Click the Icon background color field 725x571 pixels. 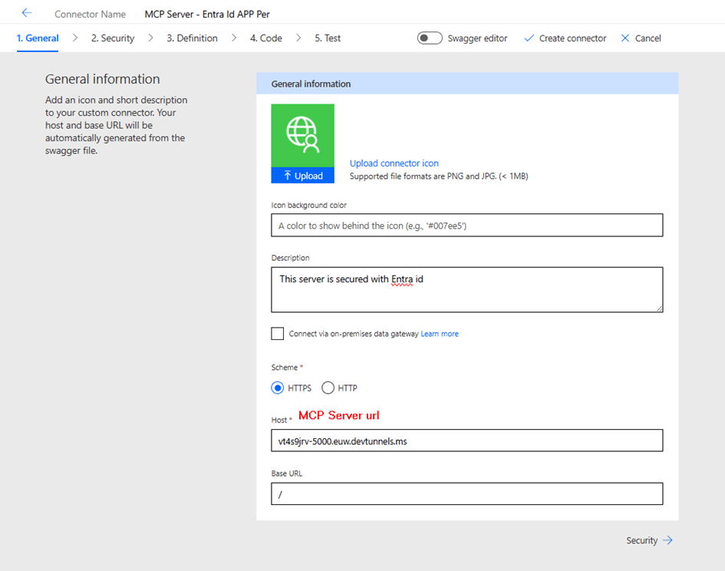[466, 226]
